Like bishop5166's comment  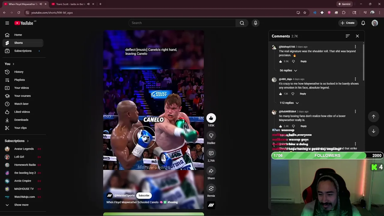(280, 61)
